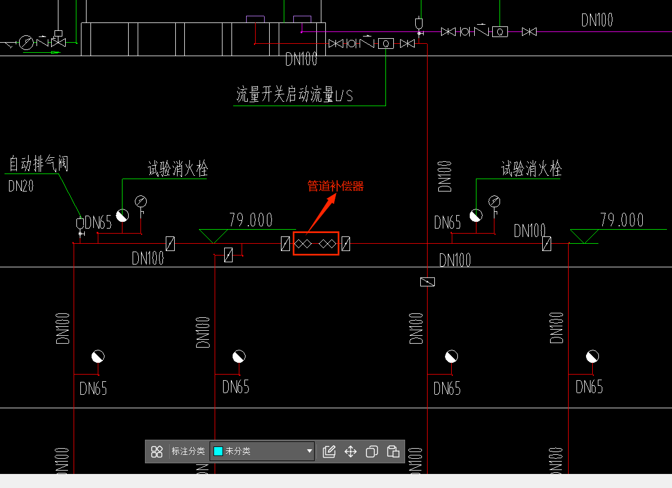The height and width of the screenshot is (488, 672).
Task: Select the right 试验消火栓 label
Action: [x=531, y=168]
